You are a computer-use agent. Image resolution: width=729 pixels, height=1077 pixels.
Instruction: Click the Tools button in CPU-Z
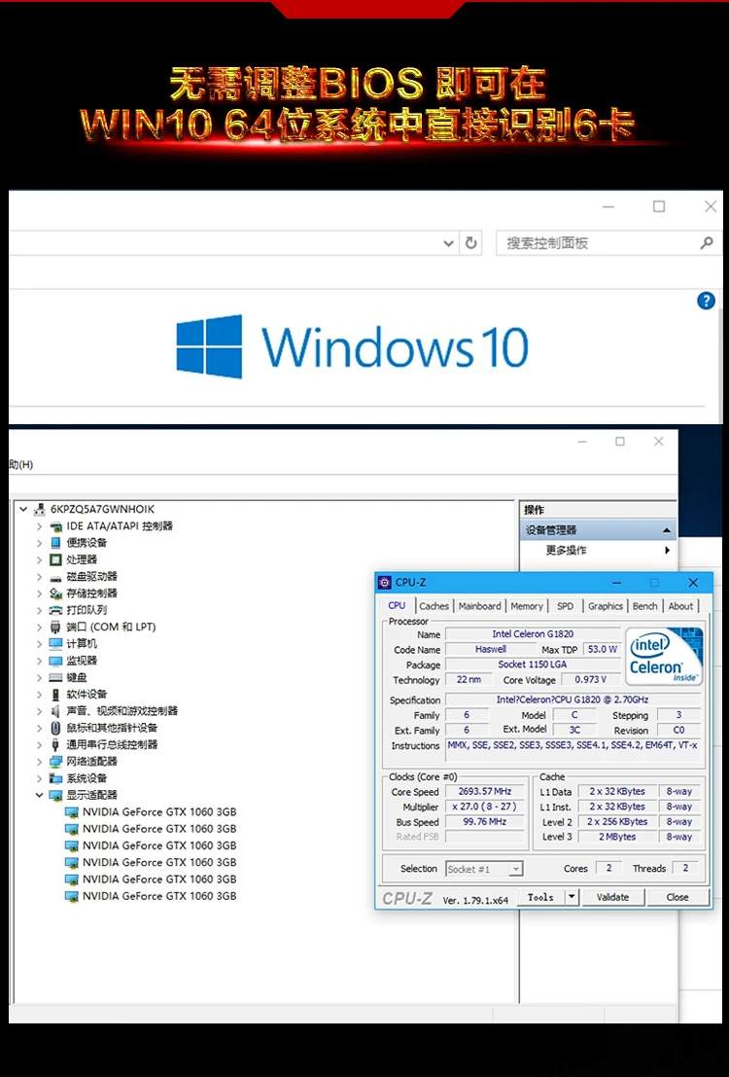540,897
